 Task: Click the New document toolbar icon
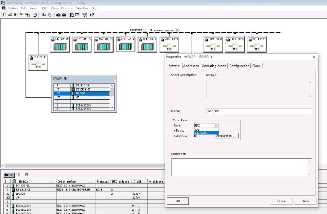(5, 15)
